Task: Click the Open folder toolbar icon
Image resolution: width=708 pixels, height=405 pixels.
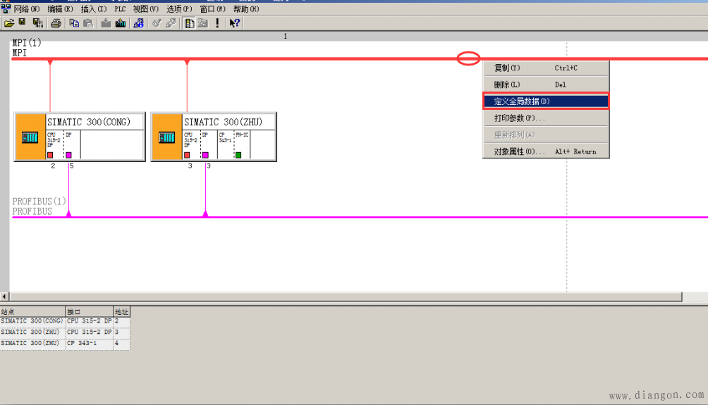Action: [x=9, y=23]
